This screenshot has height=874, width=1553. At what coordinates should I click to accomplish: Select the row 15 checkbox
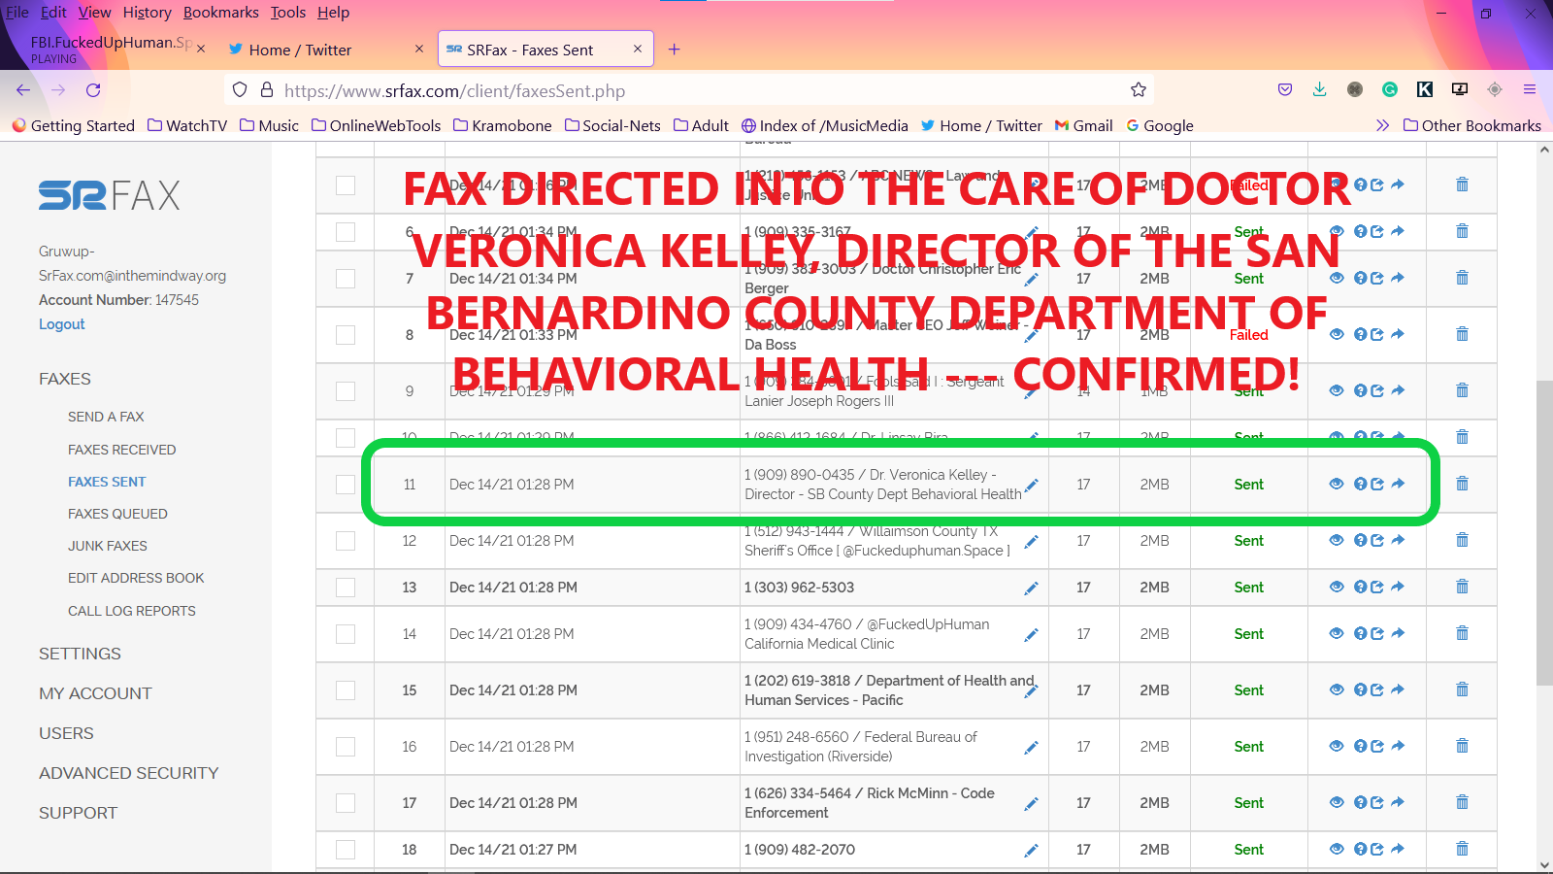(346, 690)
